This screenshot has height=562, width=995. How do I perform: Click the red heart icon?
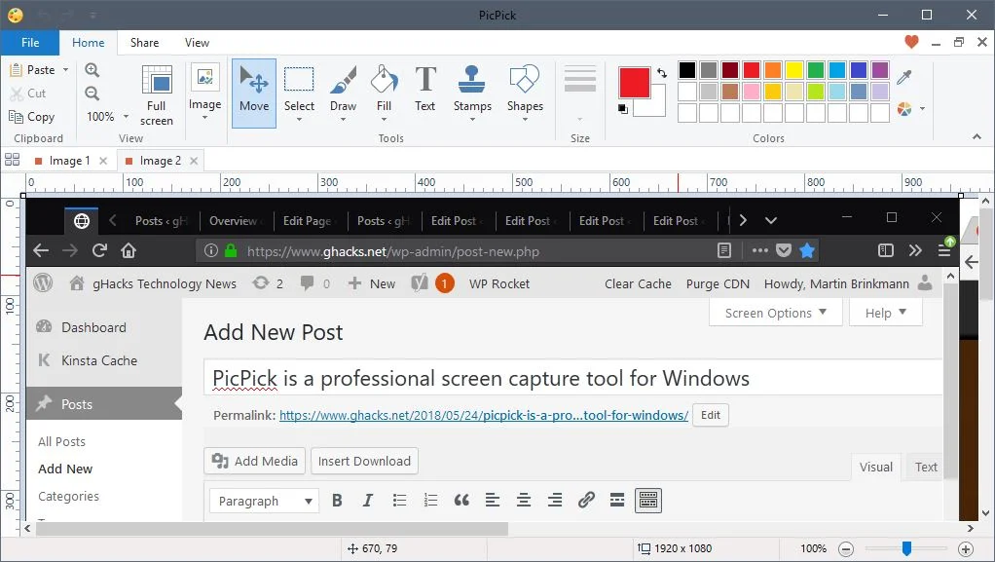(912, 42)
